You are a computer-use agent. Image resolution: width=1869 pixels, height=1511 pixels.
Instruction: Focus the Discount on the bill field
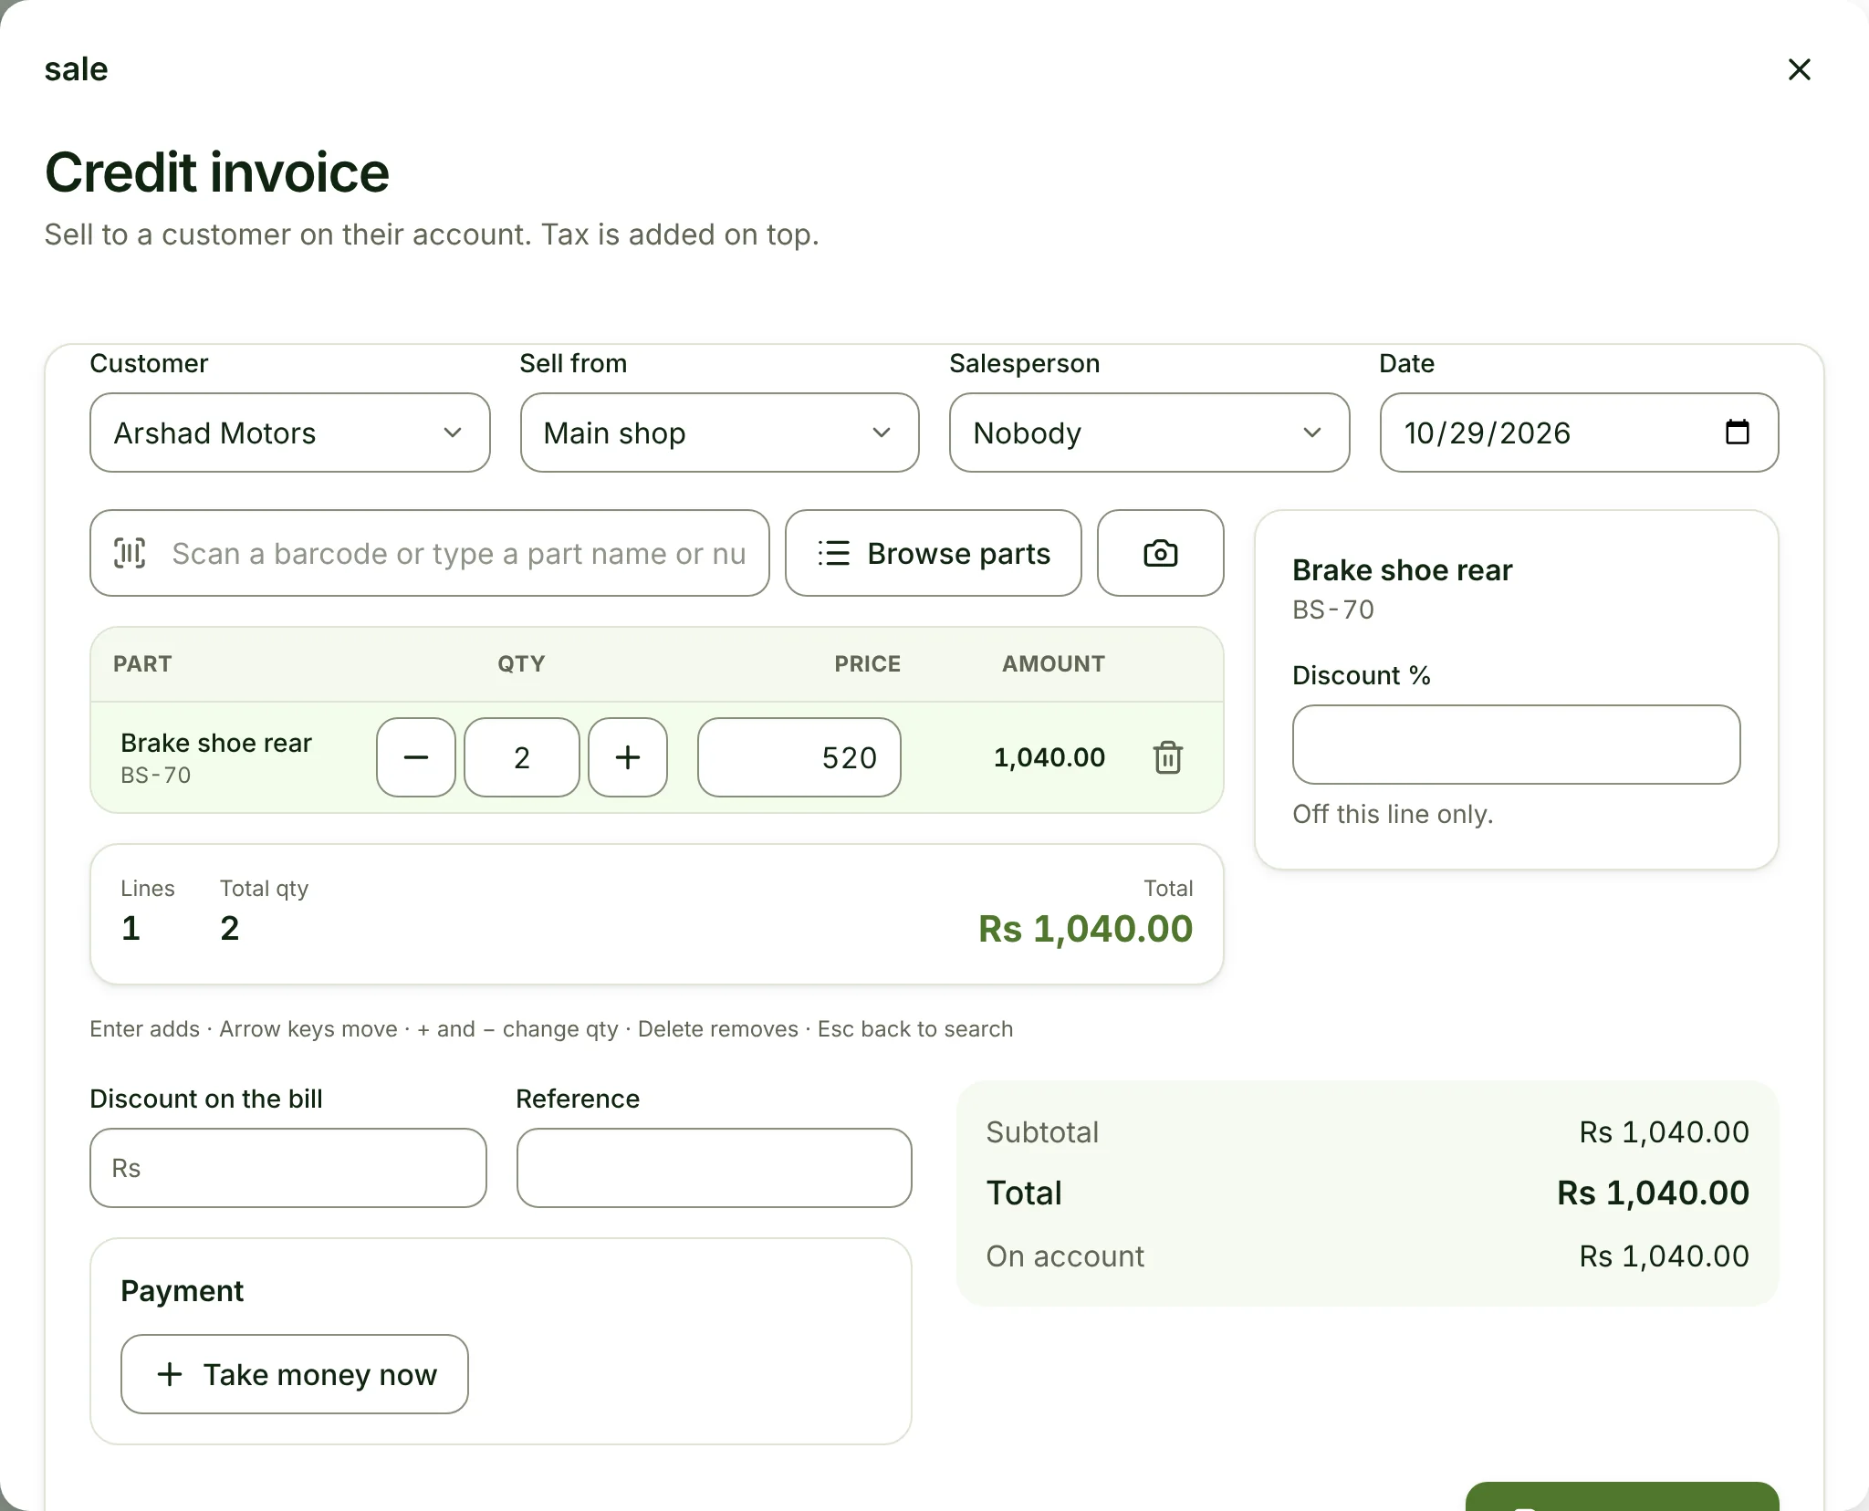(x=288, y=1168)
